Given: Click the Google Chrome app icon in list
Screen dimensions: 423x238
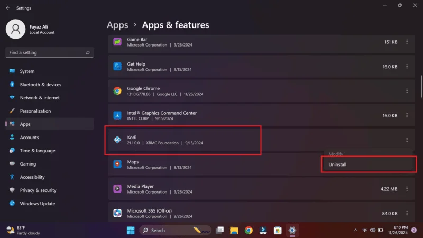Looking at the screenshot, I should click(117, 91).
